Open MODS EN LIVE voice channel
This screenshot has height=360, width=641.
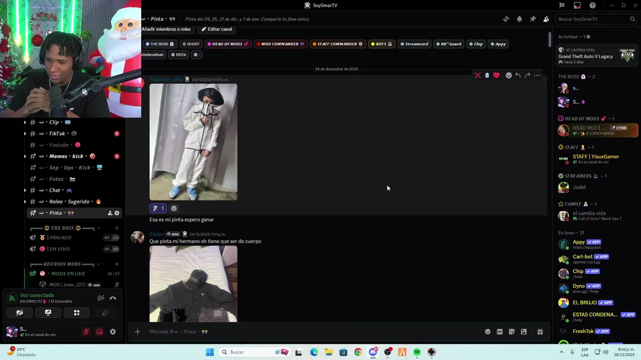(x=75, y=273)
